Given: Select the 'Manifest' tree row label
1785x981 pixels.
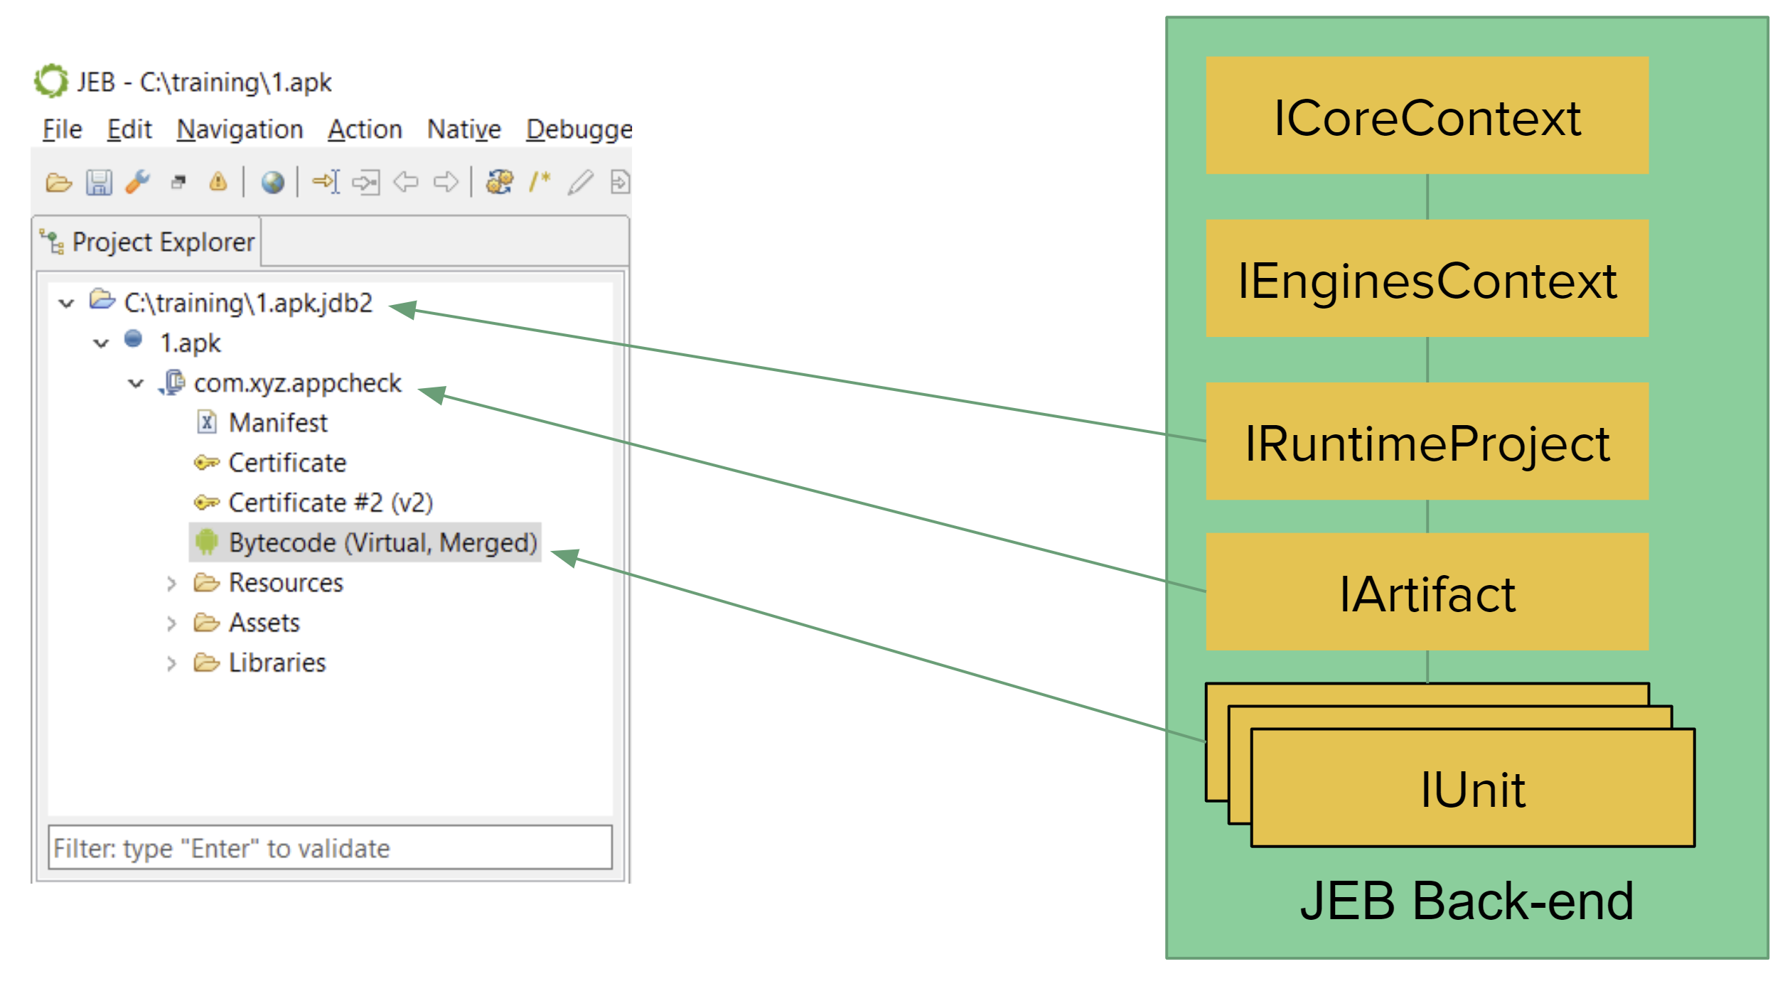Looking at the screenshot, I should (x=278, y=423).
